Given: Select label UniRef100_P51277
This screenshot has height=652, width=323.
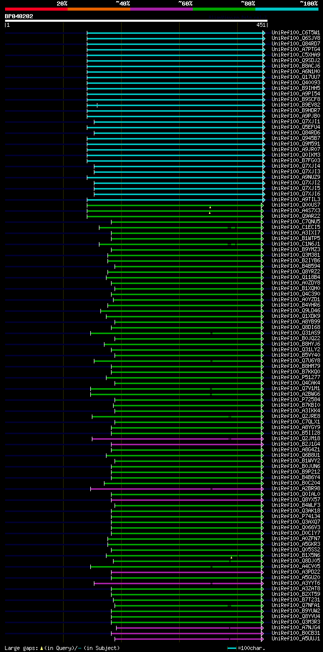Looking at the screenshot, I should tap(296, 377).
